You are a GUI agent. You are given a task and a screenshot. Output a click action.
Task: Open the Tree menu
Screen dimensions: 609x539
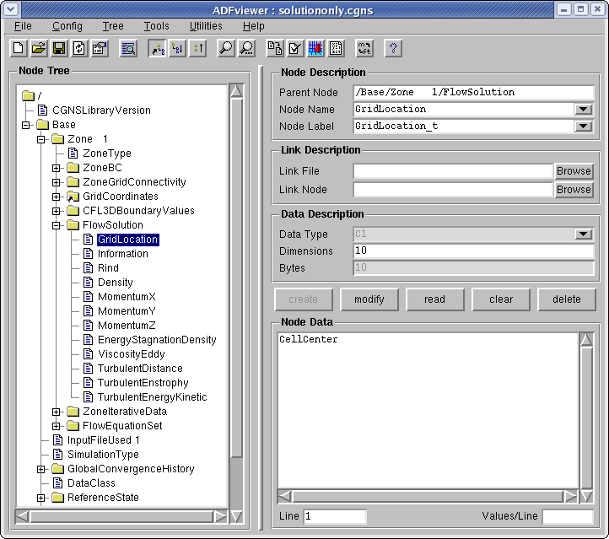[x=113, y=26]
